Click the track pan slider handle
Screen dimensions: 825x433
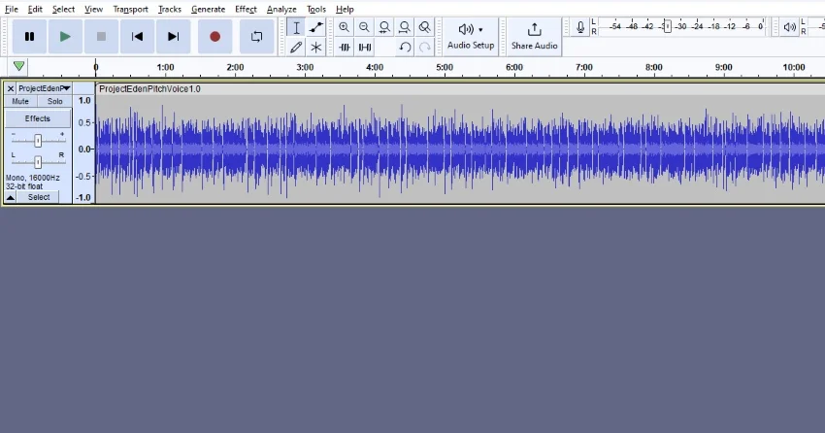pos(38,161)
